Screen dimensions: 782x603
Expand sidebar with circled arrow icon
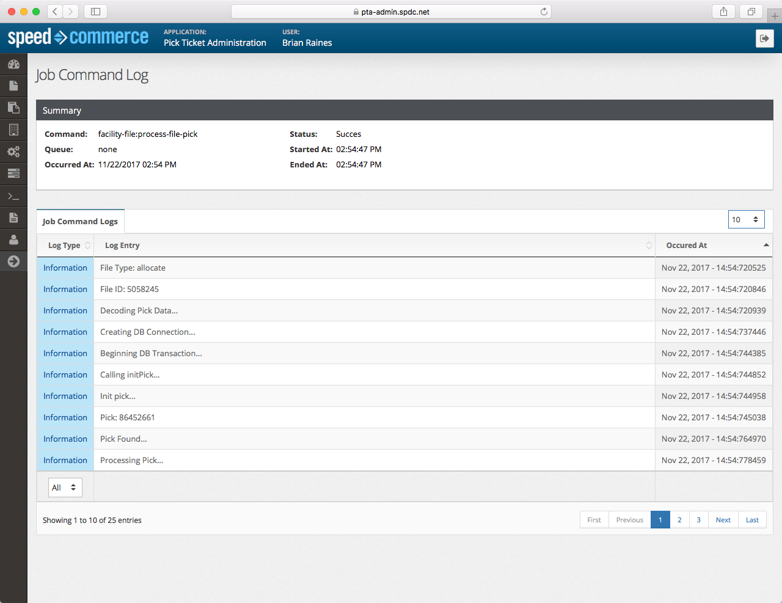pyautogui.click(x=13, y=261)
